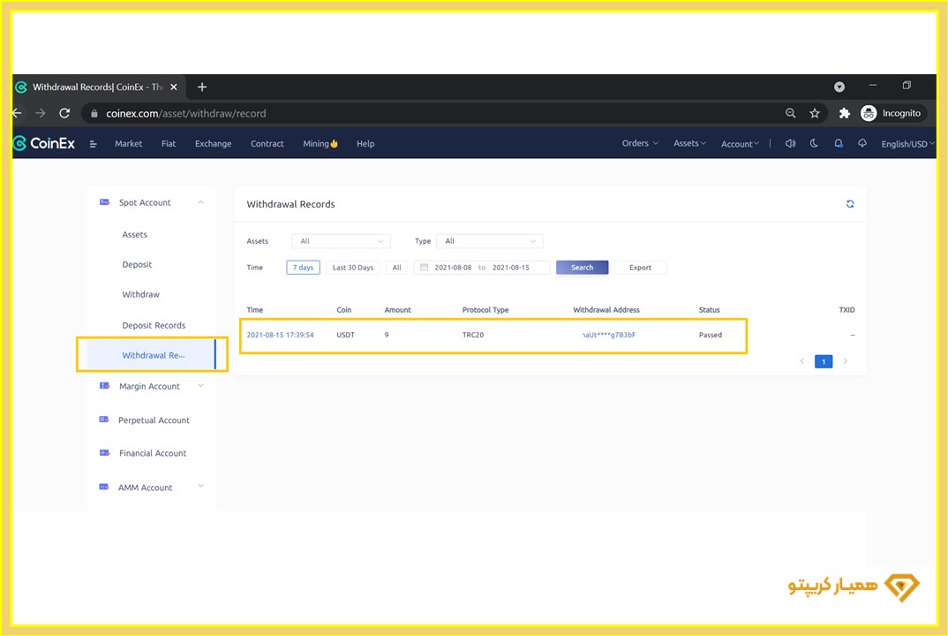Bookmark page with star icon
Viewport: 948px width, 636px height.
coord(815,113)
